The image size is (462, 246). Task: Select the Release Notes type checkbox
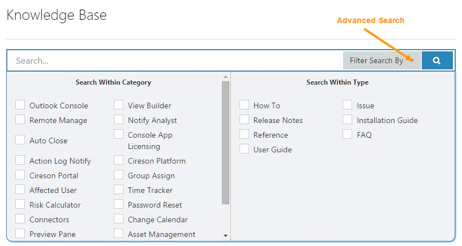click(245, 120)
